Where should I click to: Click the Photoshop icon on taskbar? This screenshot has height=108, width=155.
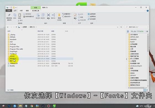click(x=9, y=106)
